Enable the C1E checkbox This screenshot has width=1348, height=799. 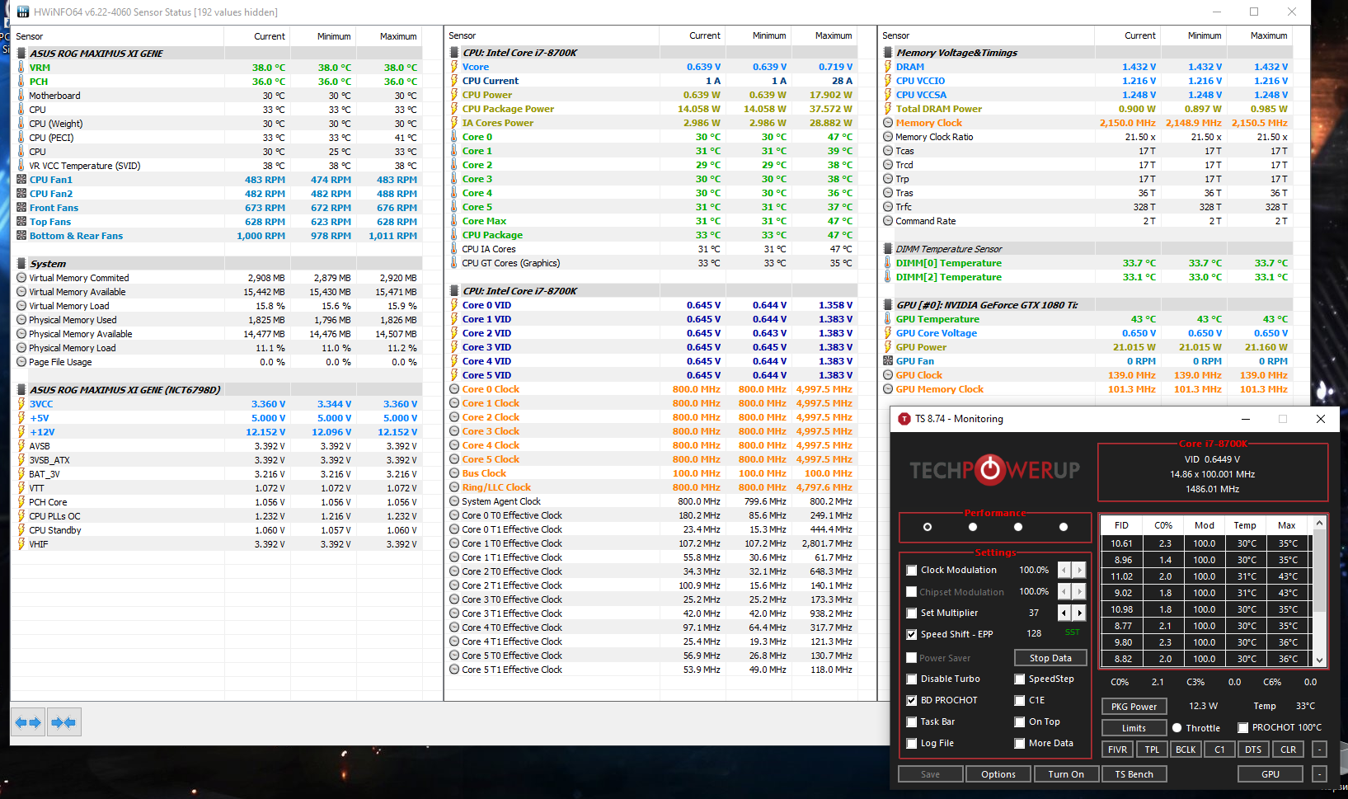1020,701
